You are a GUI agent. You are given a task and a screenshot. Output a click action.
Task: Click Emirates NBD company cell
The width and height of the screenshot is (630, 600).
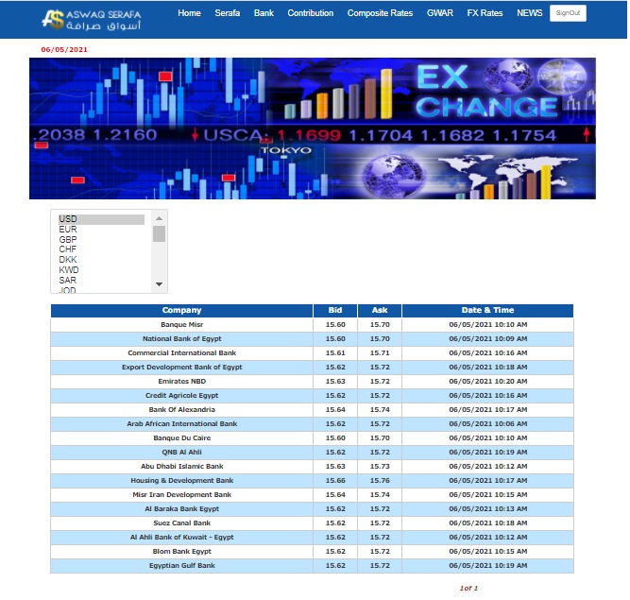click(181, 382)
